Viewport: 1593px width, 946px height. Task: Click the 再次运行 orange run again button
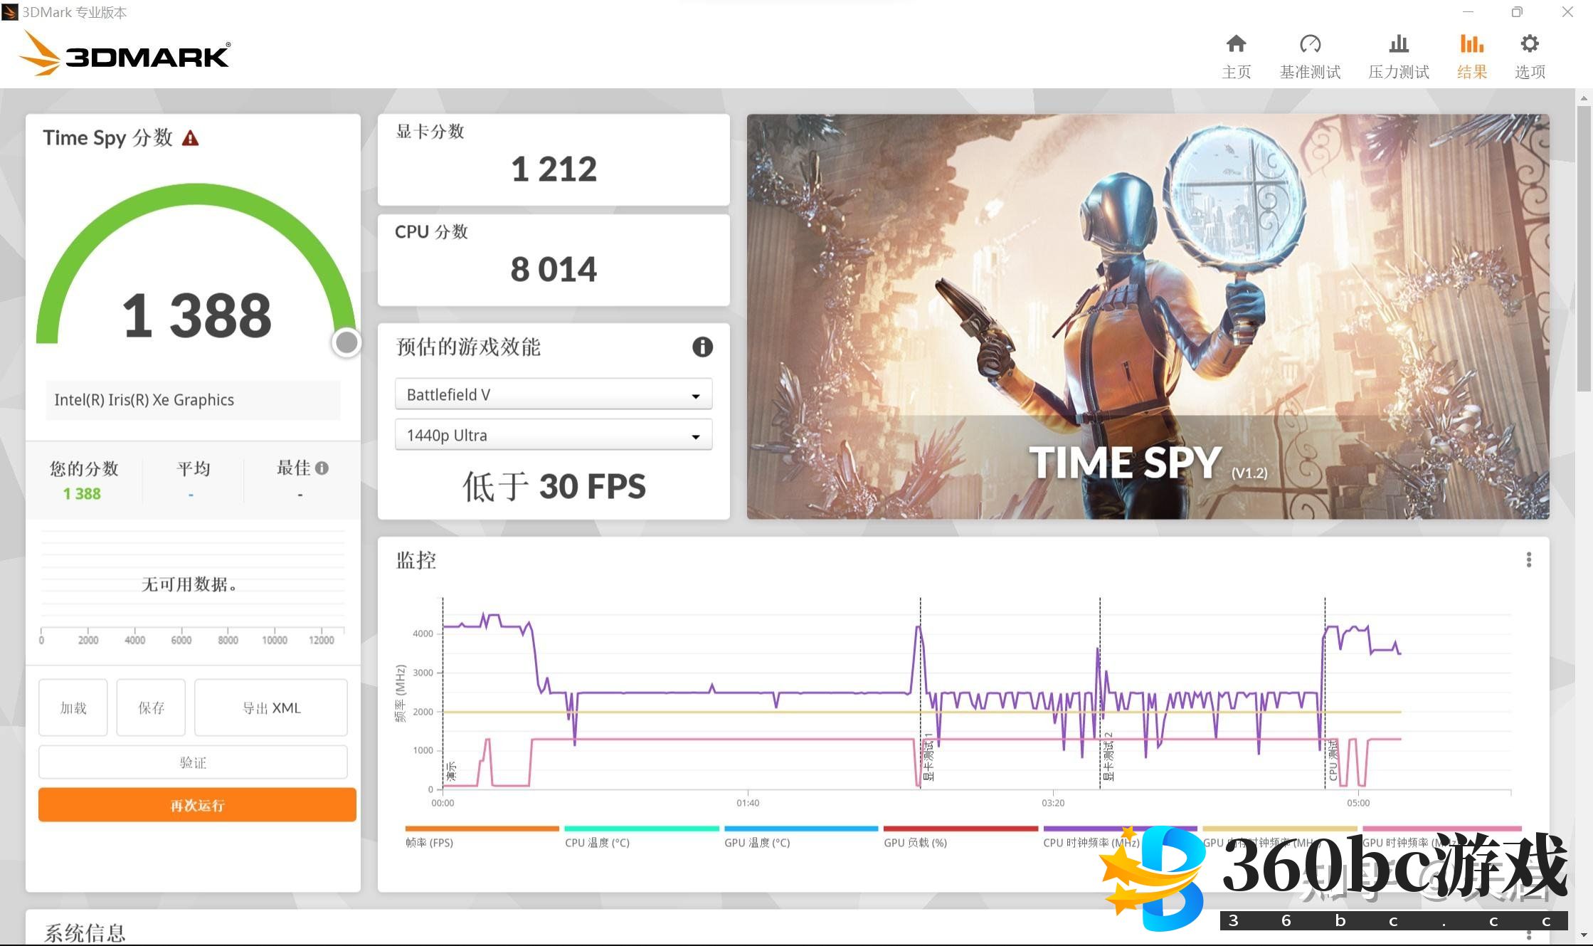pos(197,805)
